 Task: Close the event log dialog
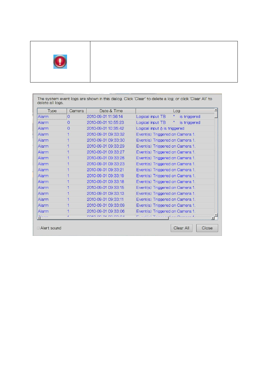coord(207,228)
